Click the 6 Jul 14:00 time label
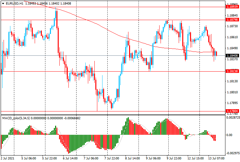Image resolution: width=240 pixels, height=162 pixels. pos(70,158)
